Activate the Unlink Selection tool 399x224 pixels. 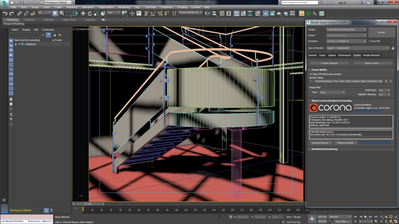coord(26,13)
